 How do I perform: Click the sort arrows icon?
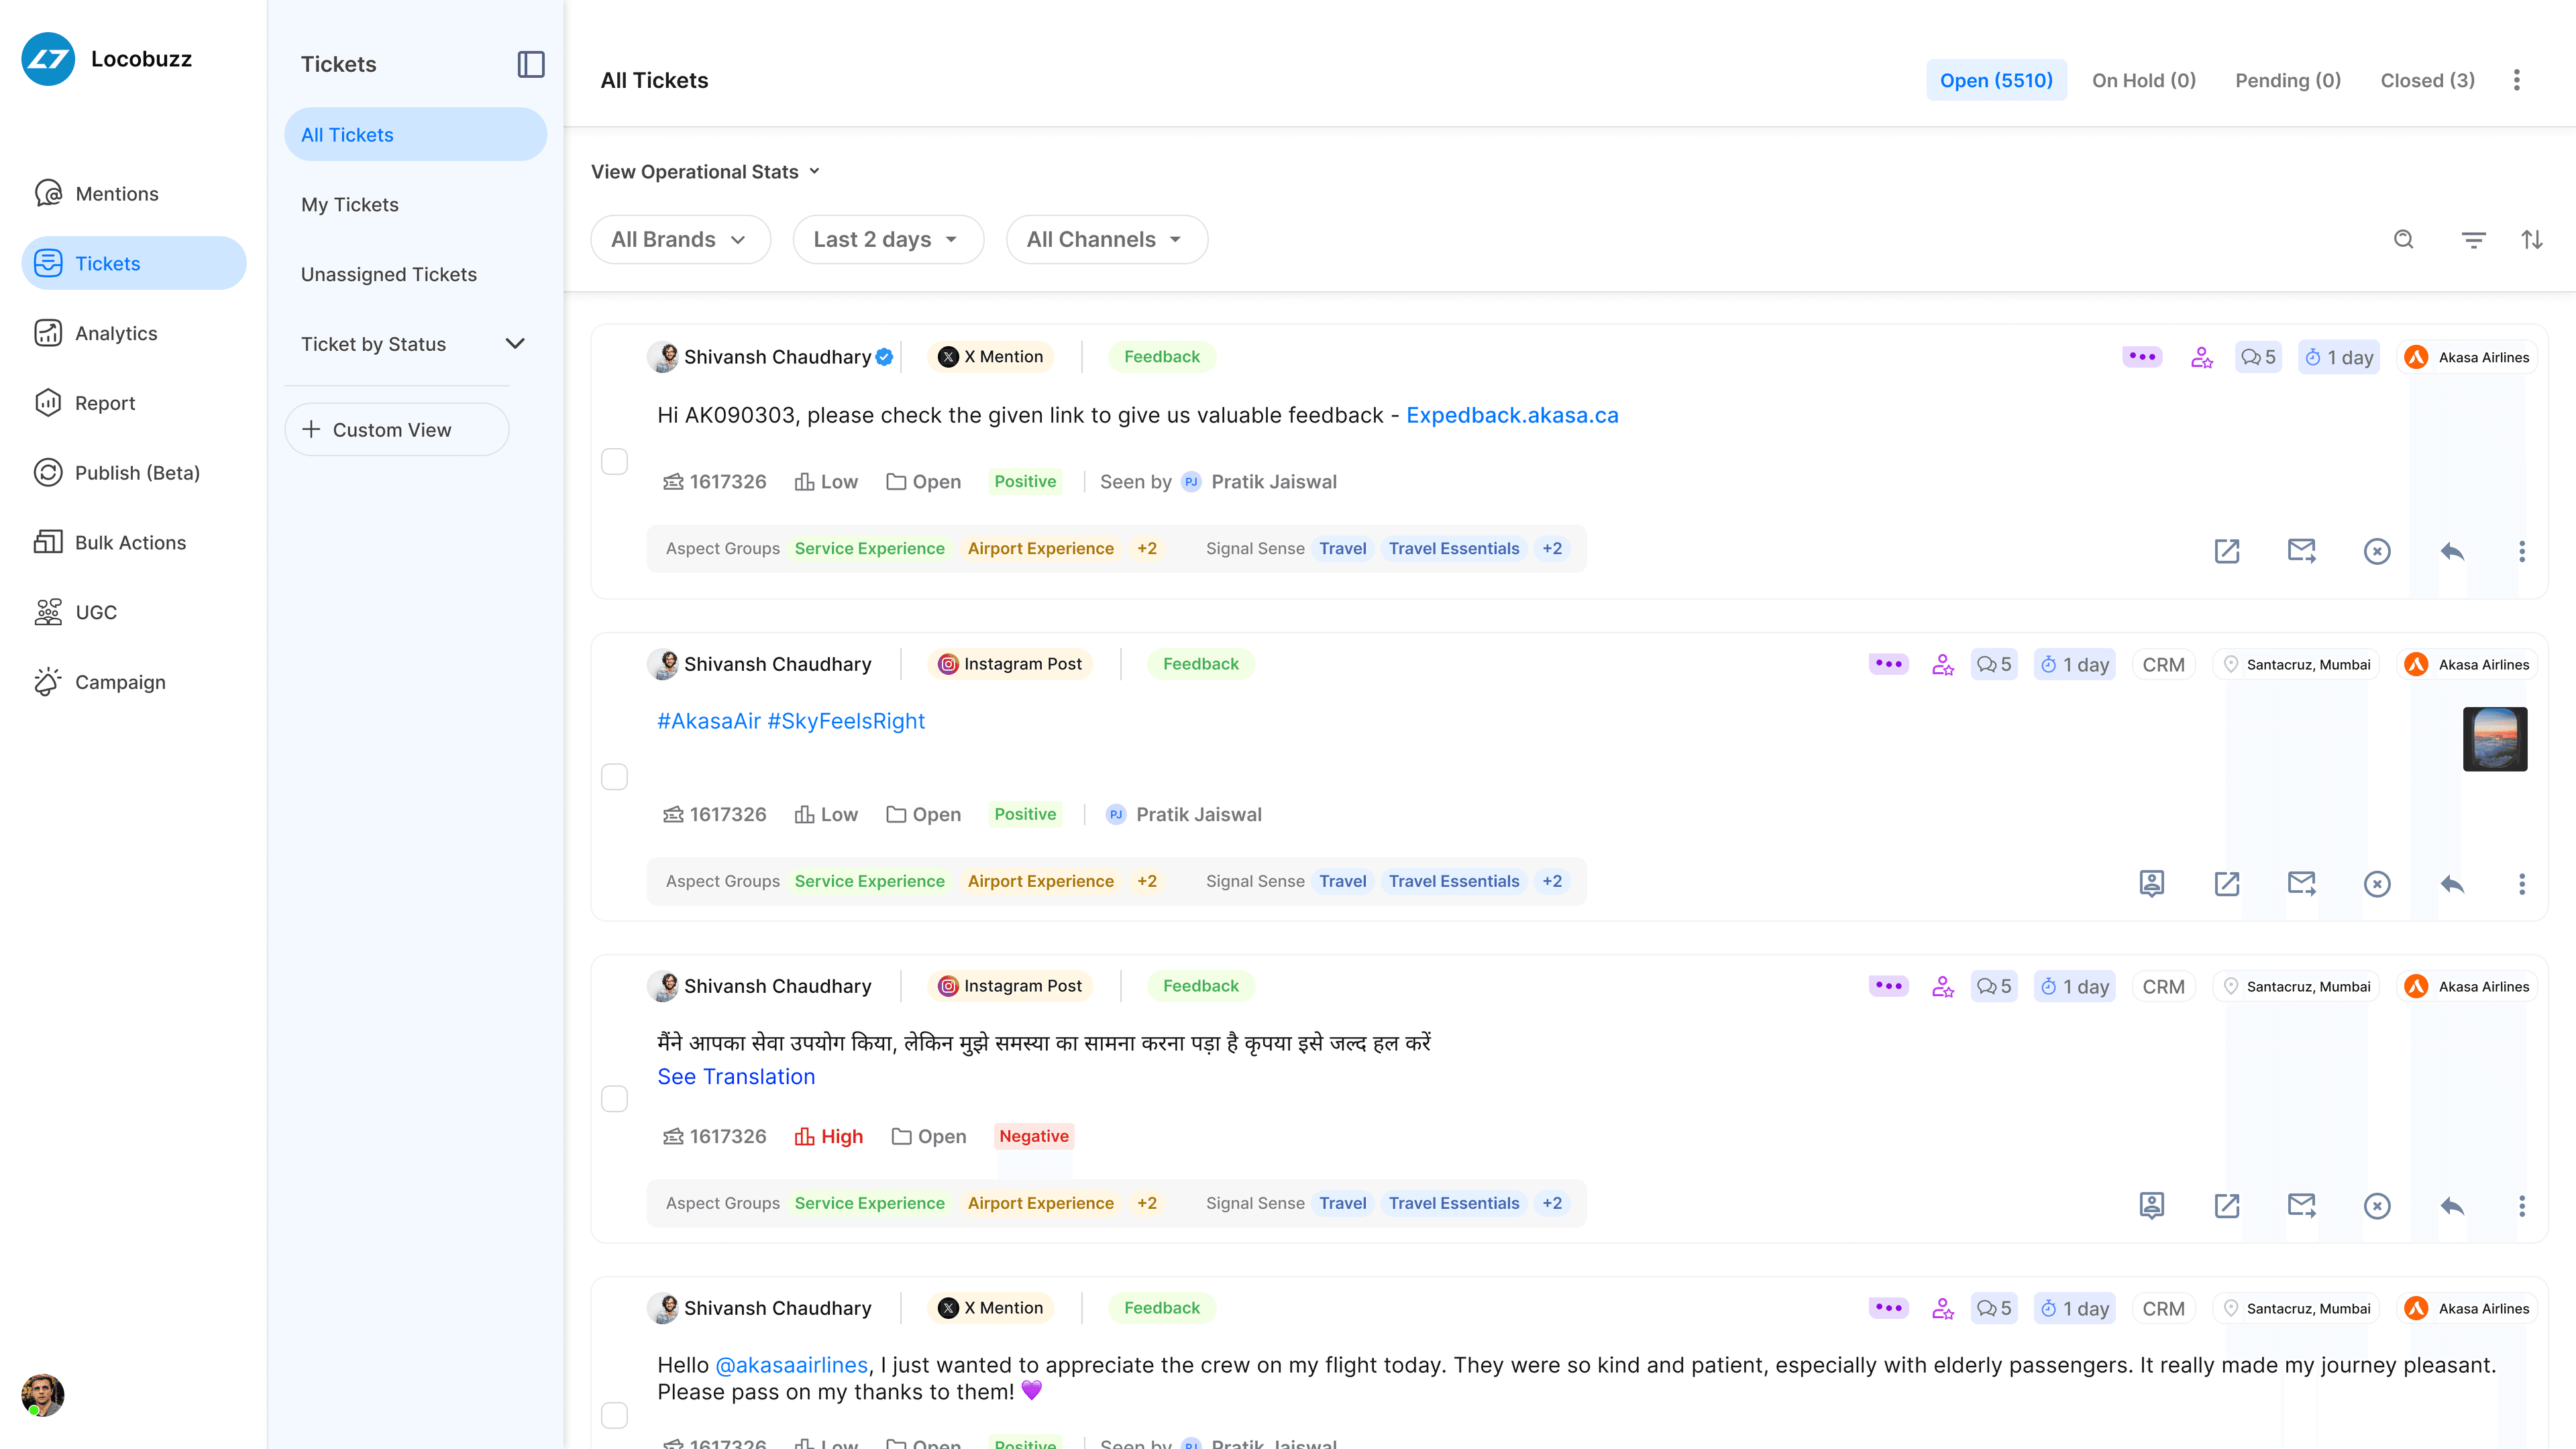(x=2532, y=240)
